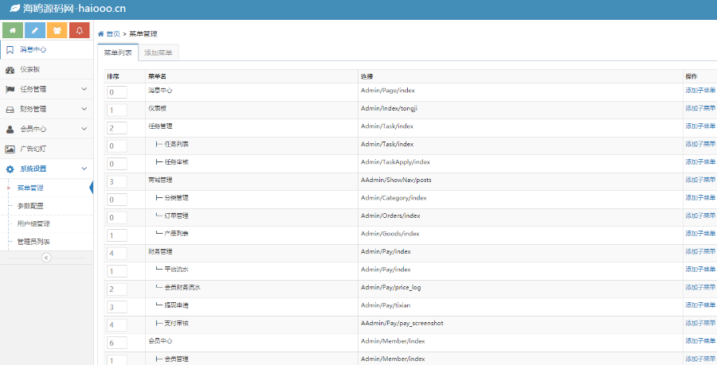Viewport: 717px width, 365px height.
Task: Click the blue pencil edit shortcut button
Action: [35, 30]
